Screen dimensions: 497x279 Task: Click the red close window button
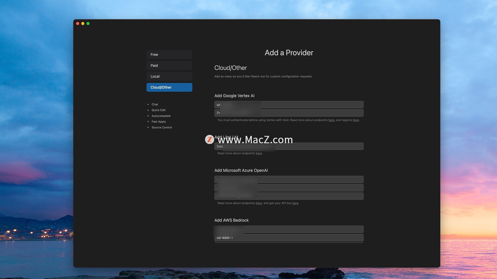point(78,24)
